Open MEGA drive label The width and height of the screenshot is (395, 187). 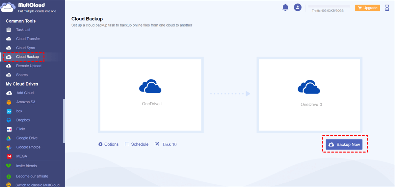22,156
